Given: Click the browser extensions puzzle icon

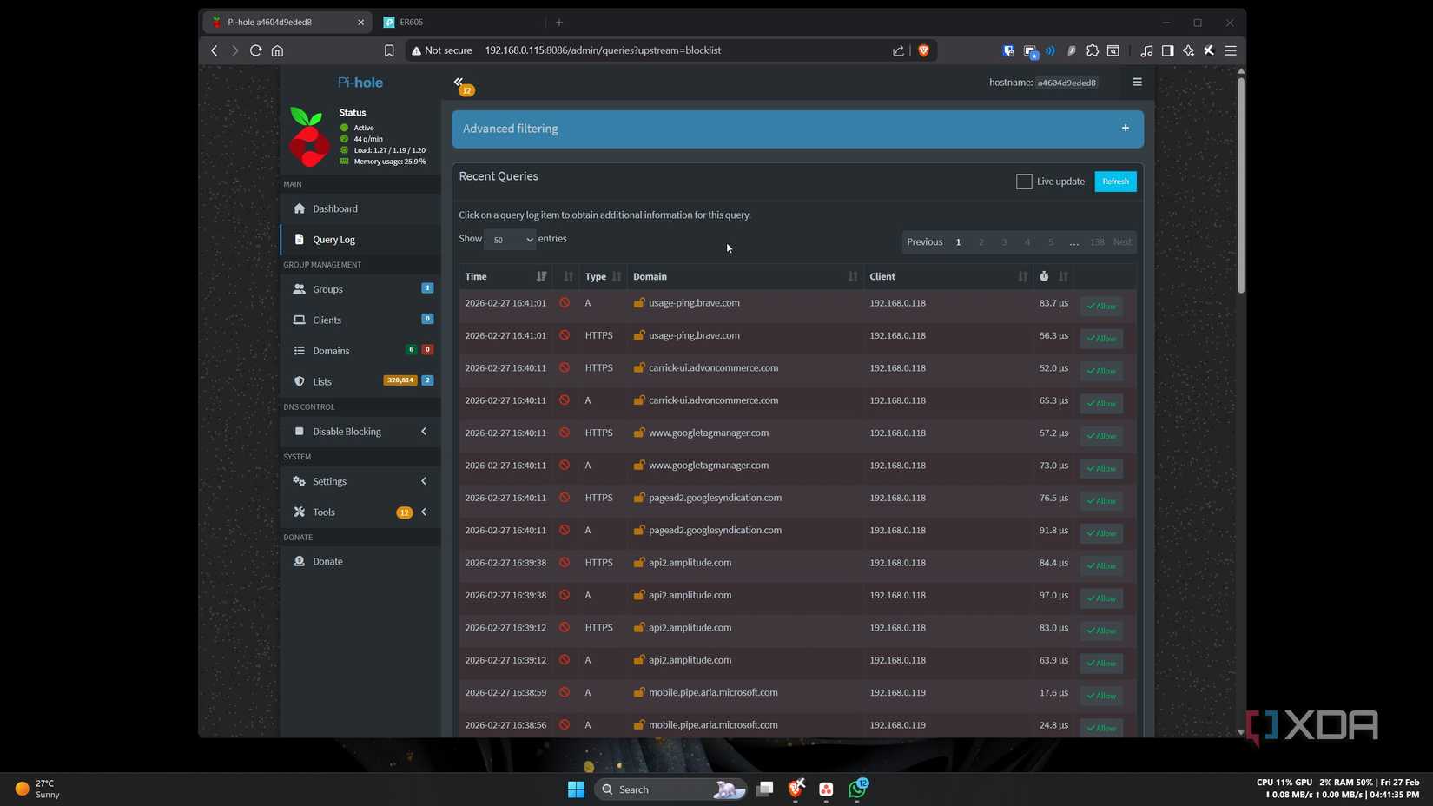Looking at the screenshot, I should click(1093, 50).
